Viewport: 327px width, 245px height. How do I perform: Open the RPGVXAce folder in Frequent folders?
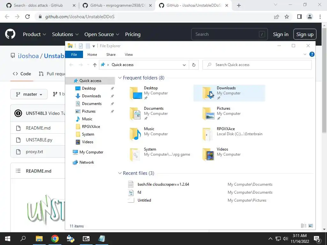[229, 134]
